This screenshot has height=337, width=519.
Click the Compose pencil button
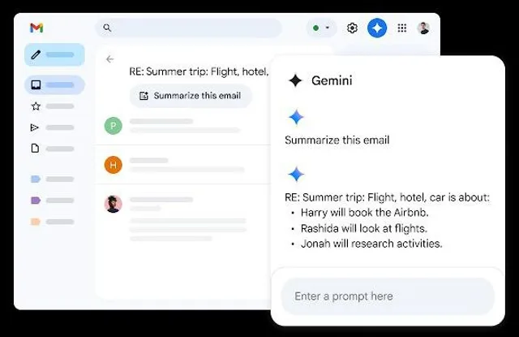coord(54,54)
